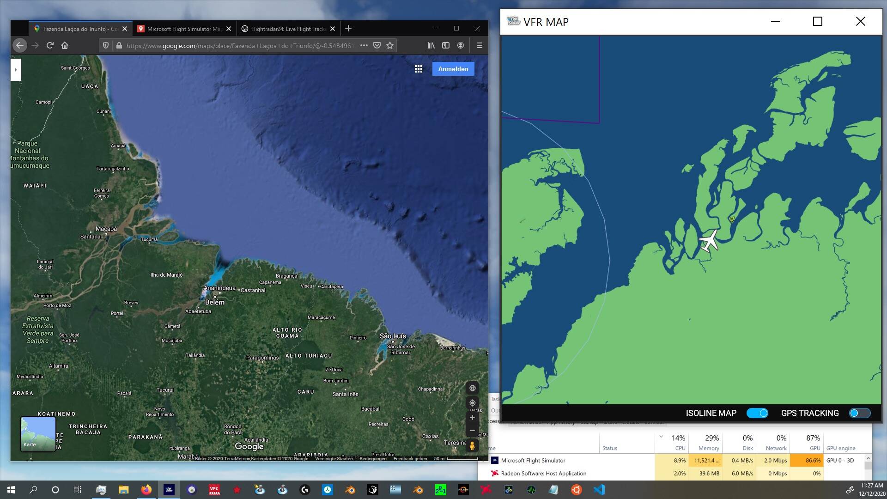This screenshot has height=499, width=887.
Task: Show Firefox sidebars
Action: point(446,45)
